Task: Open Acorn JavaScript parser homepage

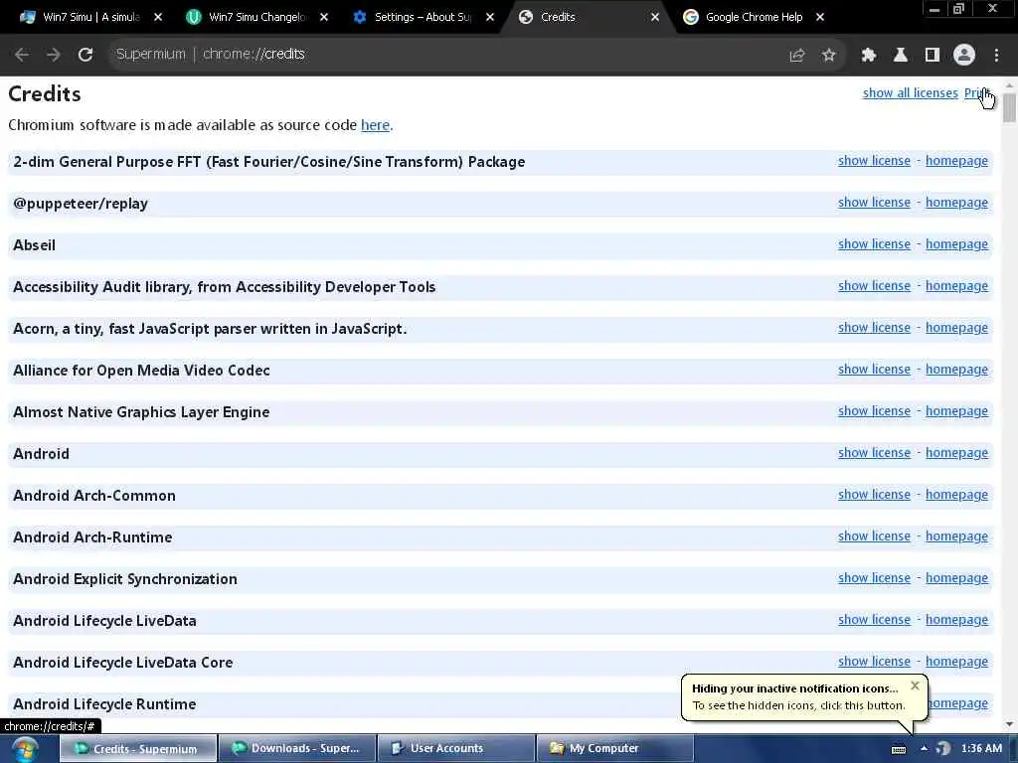Action: [x=956, y=328]
